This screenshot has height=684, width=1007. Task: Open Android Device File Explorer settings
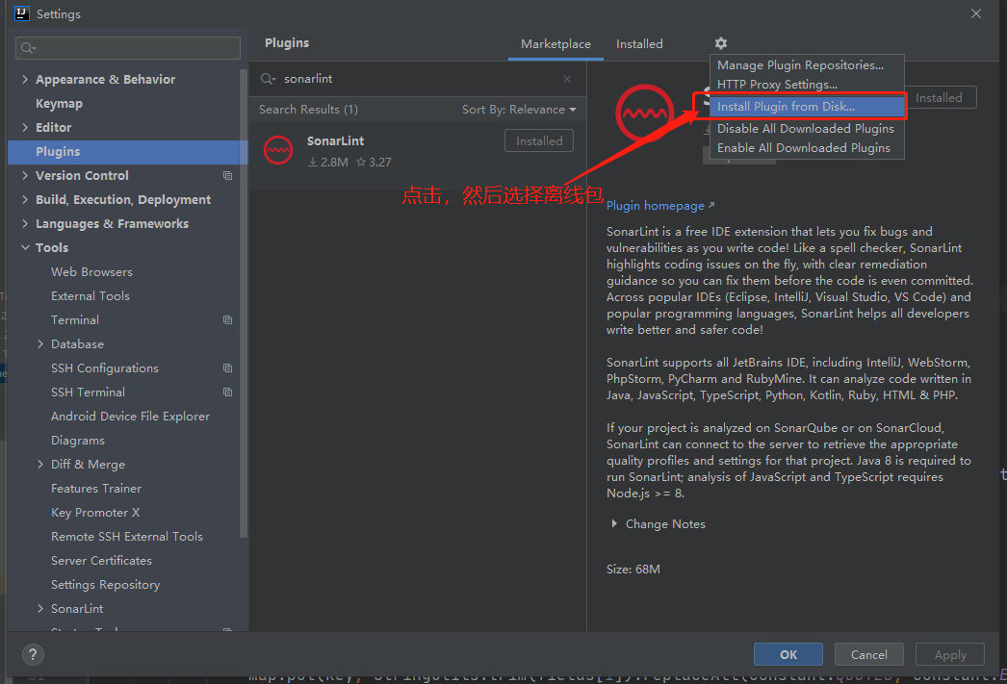point(130,417)
